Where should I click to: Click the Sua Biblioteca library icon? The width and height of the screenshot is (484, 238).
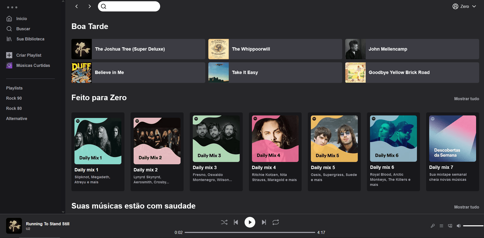click(x=9, y=39)
